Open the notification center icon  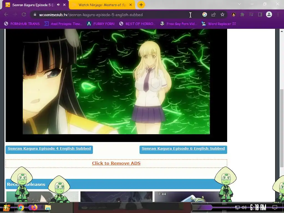click(275, 207)
